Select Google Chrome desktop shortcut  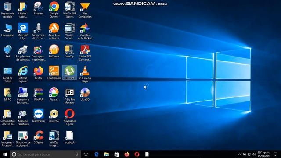pos(54,10)
